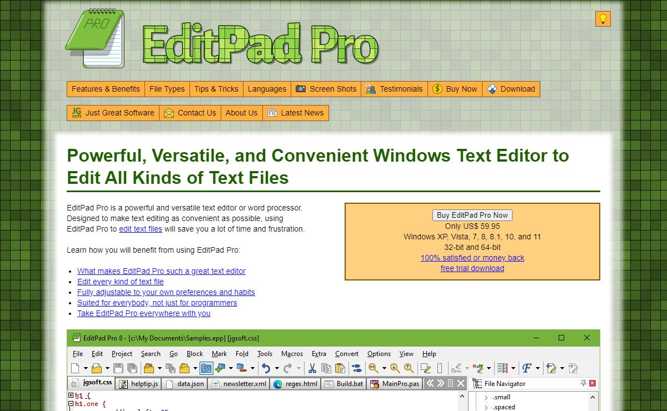Collapse the h1.one fold block
Screen dimensions: 667x411
pyautogui.click(x=71, y=404)
